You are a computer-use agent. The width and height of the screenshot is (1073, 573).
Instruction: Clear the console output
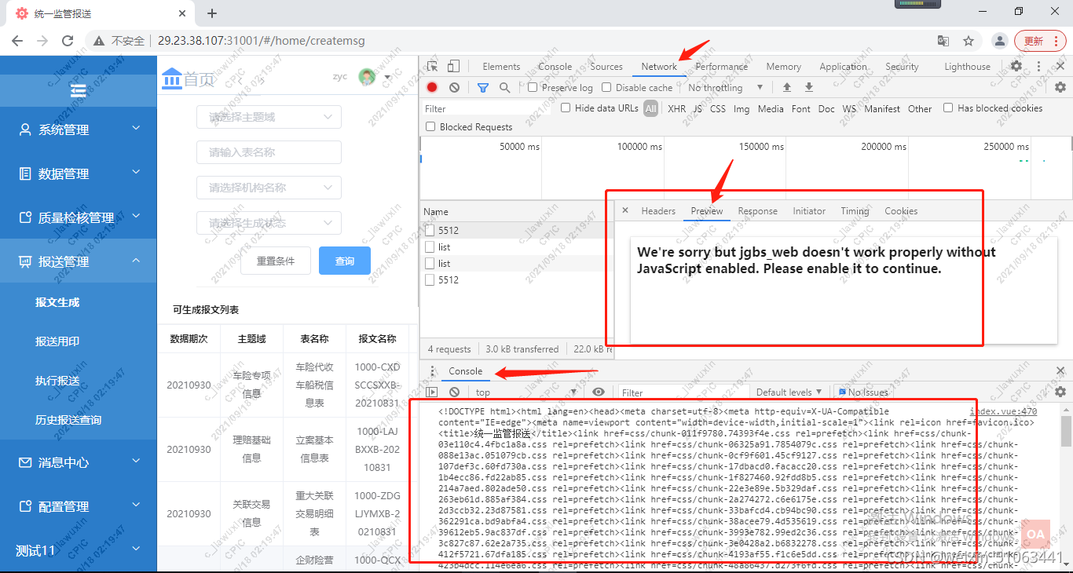pos(454,392)
